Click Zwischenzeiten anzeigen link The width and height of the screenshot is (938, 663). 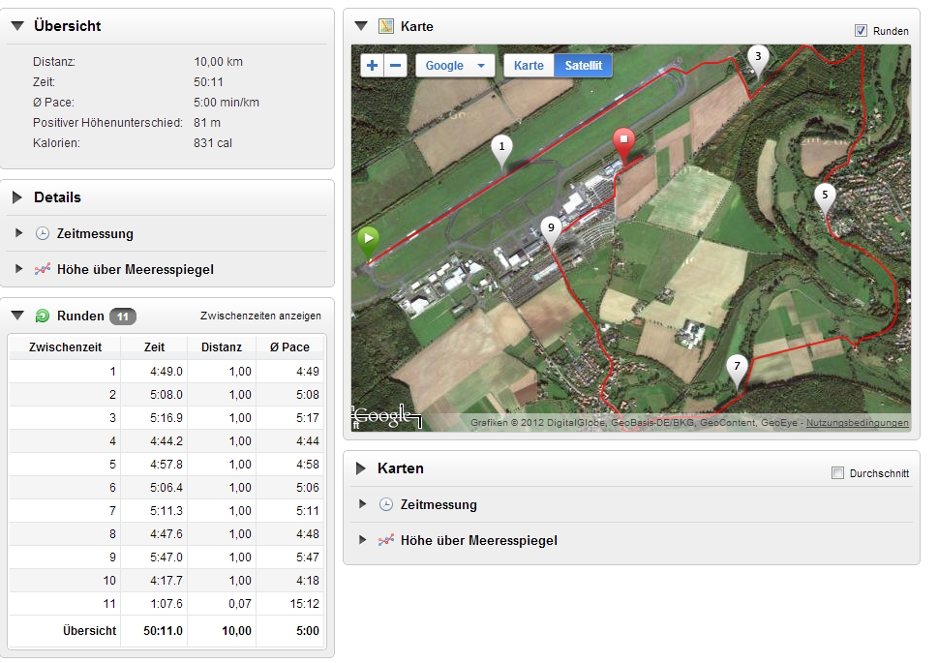coord(260,316)
